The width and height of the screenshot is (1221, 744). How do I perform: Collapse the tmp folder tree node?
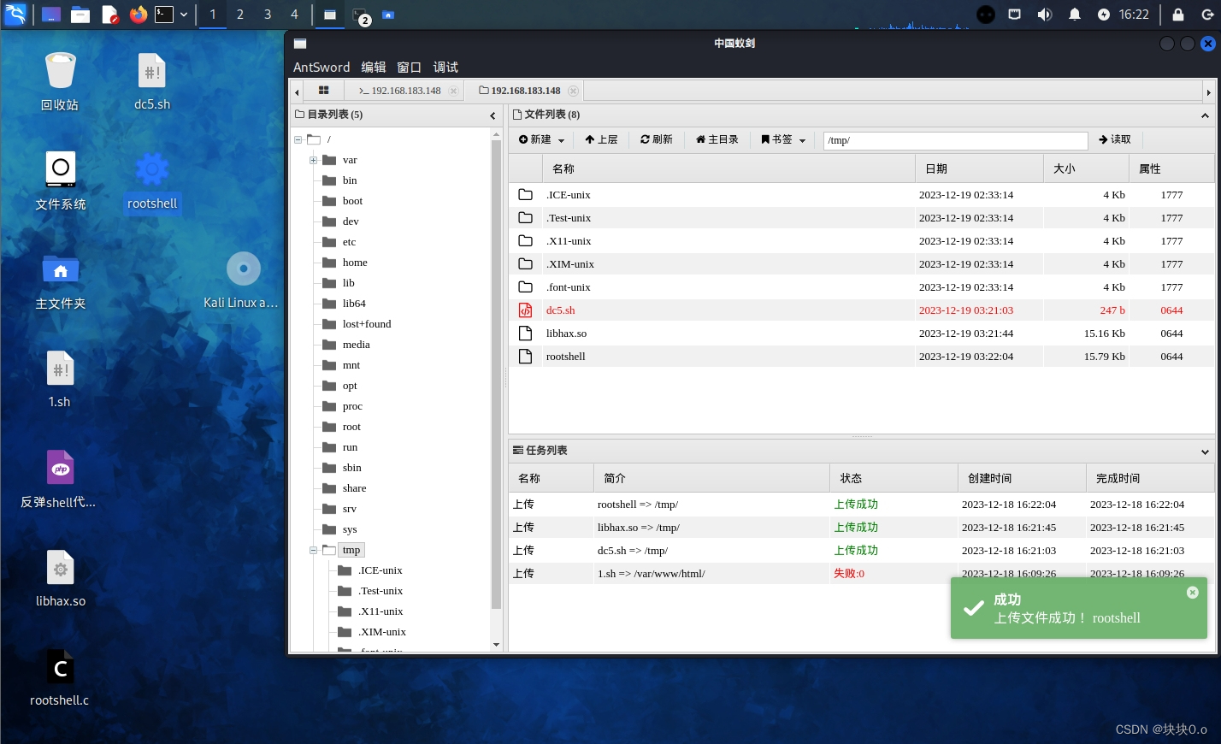pos(313,550)
